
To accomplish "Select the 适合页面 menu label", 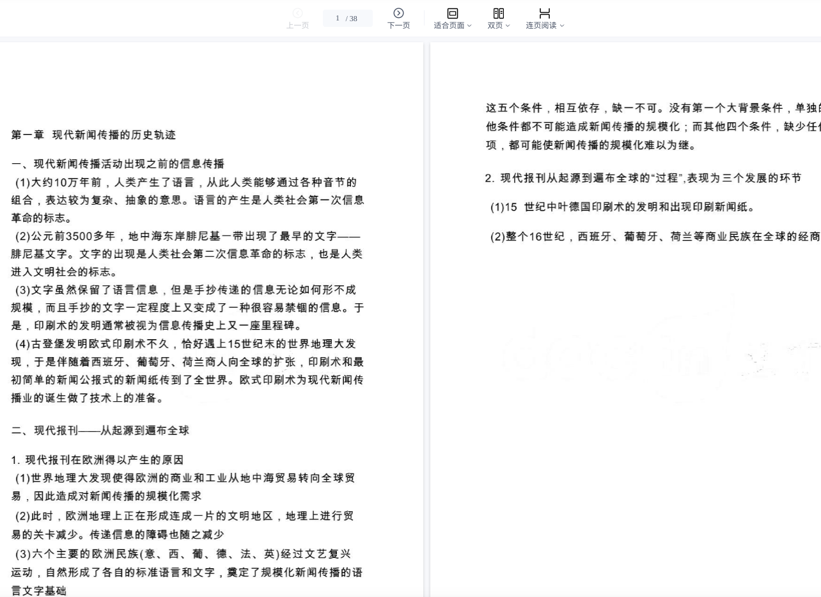I will 449,26.
